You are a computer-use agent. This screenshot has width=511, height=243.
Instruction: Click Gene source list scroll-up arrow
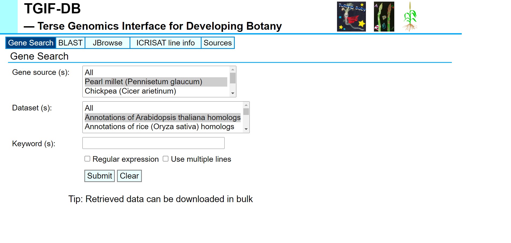(x=233, y=70)
